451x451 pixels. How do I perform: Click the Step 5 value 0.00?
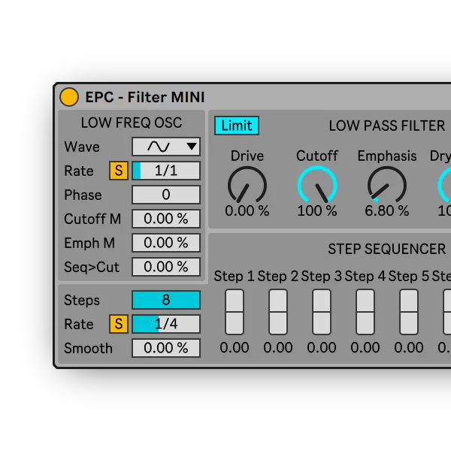click(409, 347)
